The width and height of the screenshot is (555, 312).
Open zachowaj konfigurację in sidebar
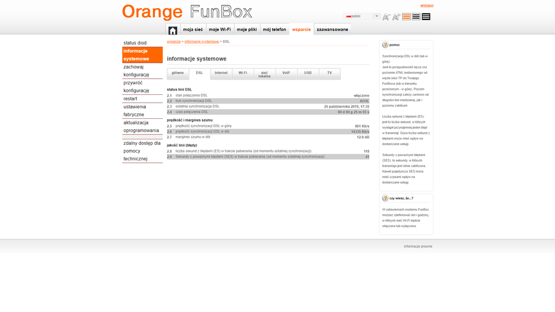point(142,71)
